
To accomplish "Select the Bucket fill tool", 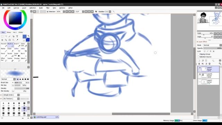I will [11, 55].
